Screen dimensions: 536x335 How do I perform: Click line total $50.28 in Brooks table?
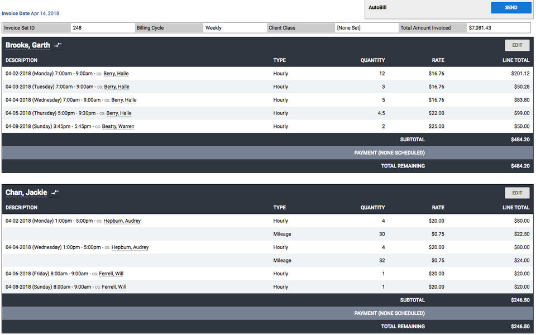pyautogui.click(x=521, y=87)
